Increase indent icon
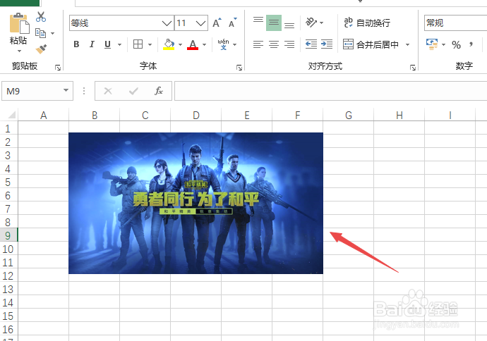 [327, 44]
